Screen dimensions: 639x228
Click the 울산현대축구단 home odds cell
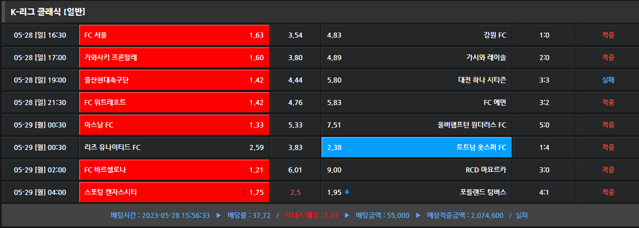(174, 80)
